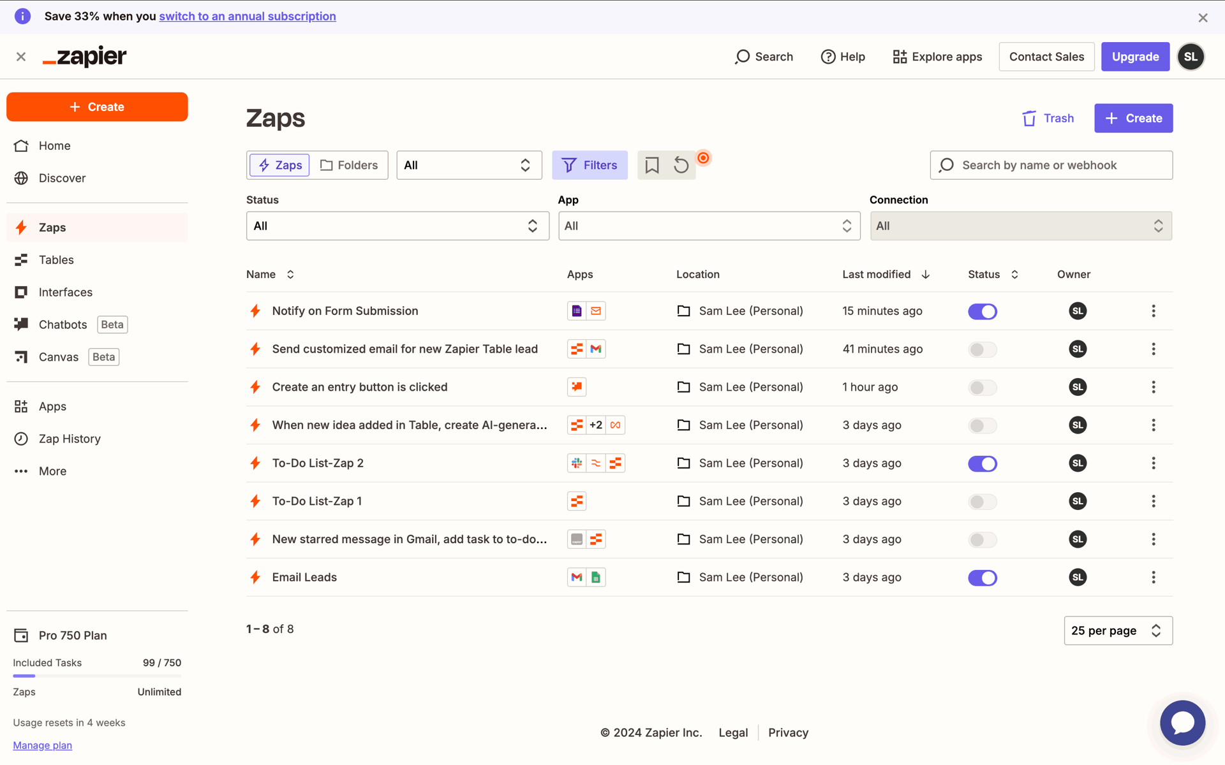1225x765 pixels.
Task: Dismiss the annual subscription banner
Action: [x=1203, y=17]
